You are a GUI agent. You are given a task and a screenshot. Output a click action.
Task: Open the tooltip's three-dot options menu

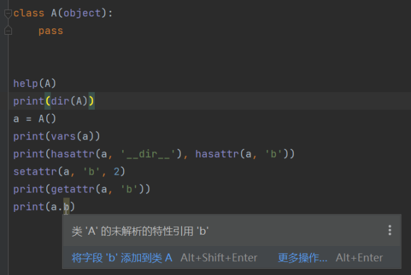(x=390, y=231)
